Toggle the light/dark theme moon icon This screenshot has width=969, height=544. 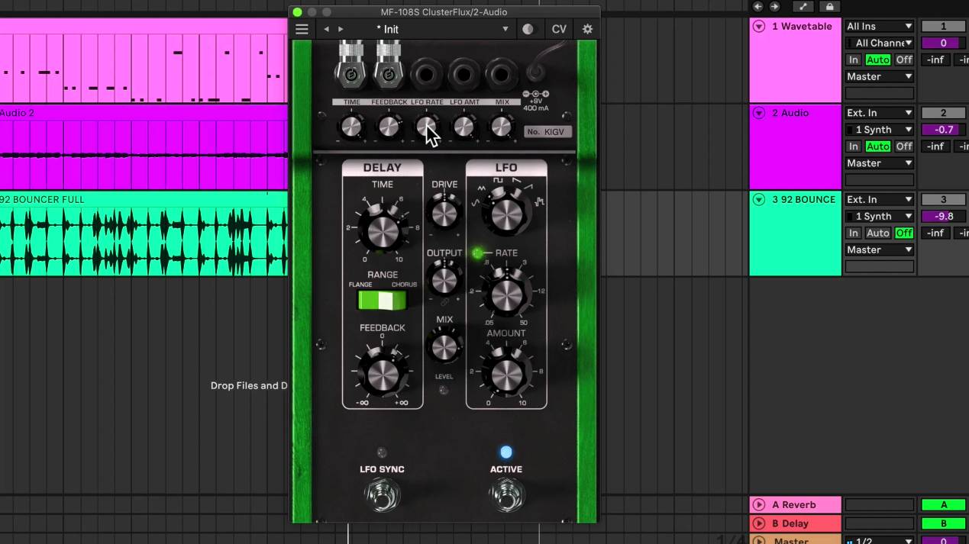[x=528, y=29]
